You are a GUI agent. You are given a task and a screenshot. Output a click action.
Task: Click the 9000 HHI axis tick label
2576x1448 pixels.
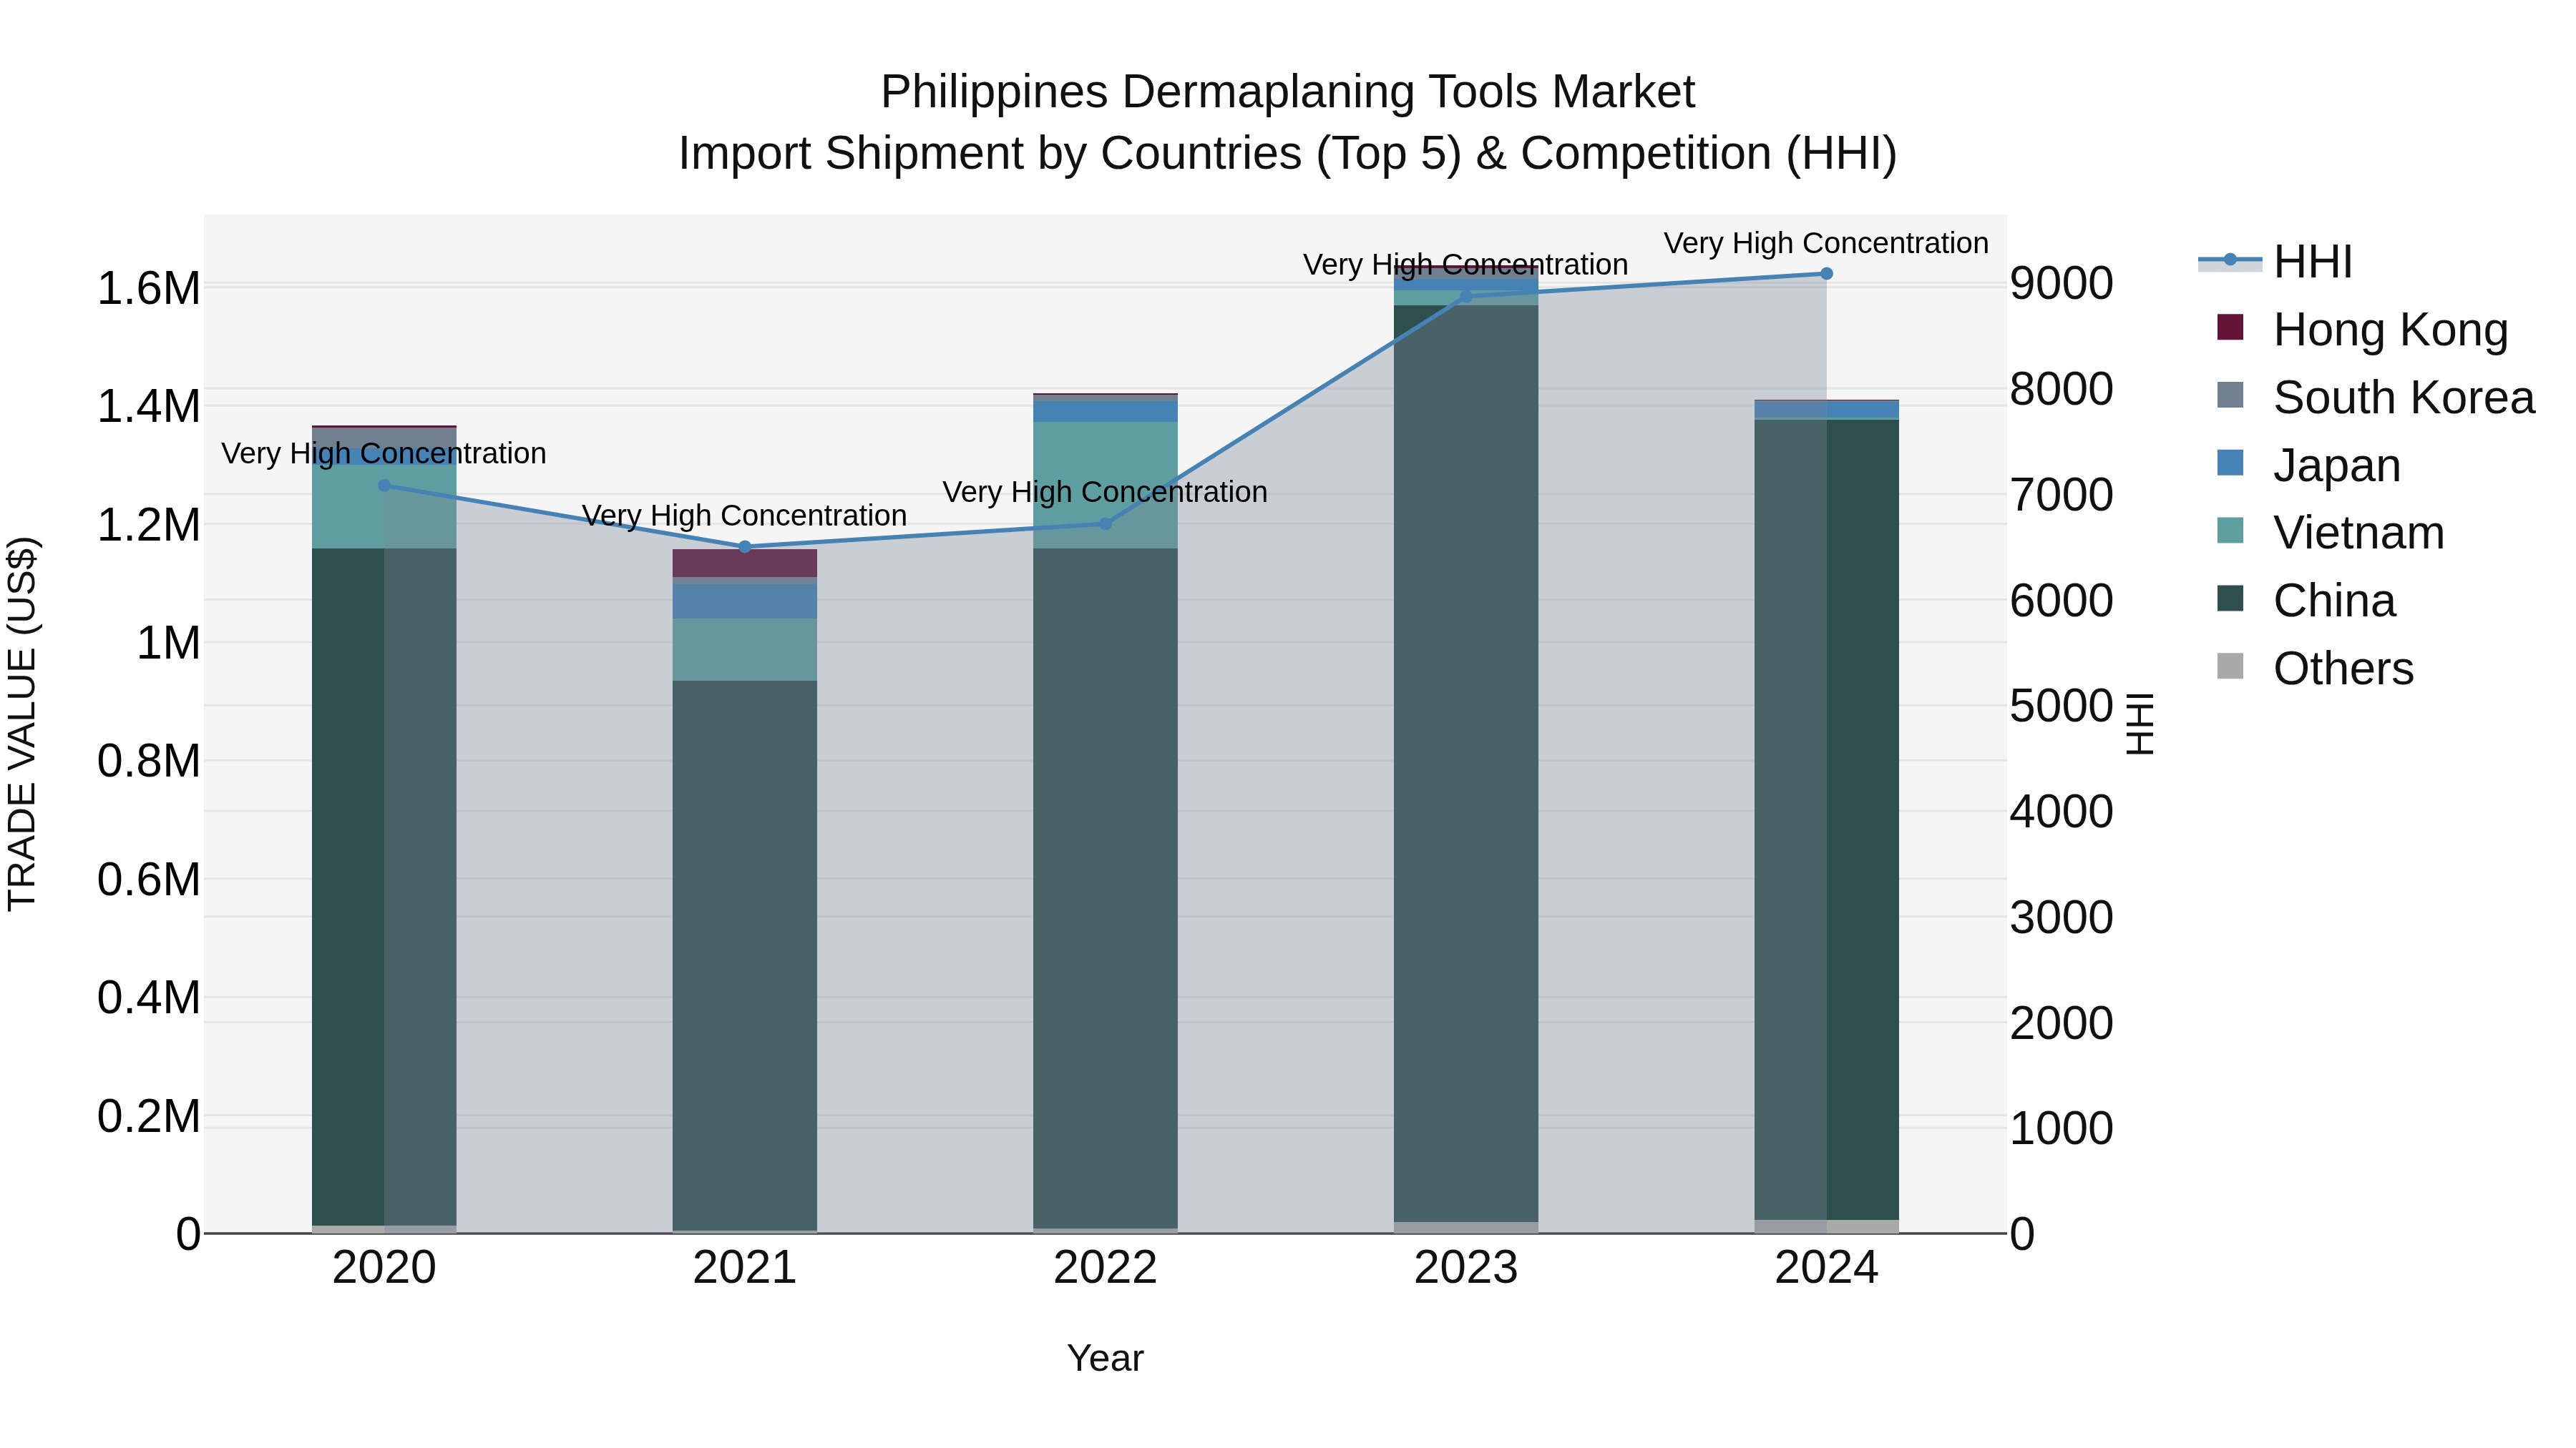click(2062, 284)
